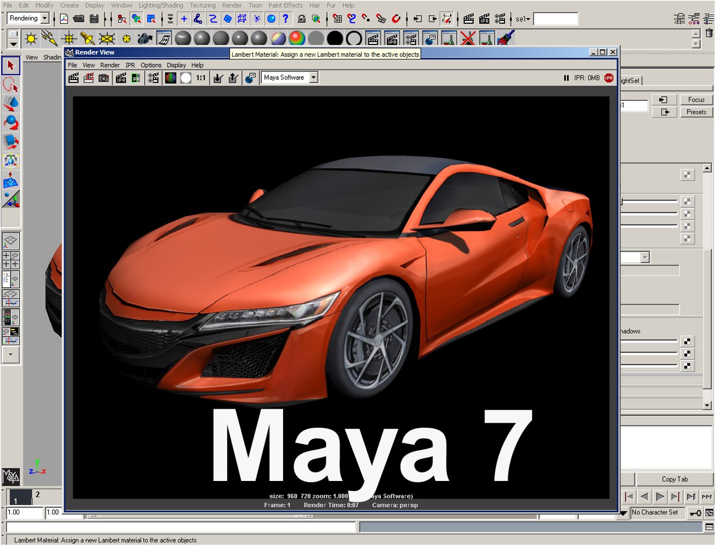
Task: Switch to single perspective view layout
Action: click(x=11, y=241)
